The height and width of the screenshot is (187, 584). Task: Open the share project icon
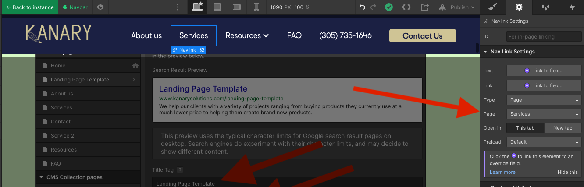(x=425, y=7)
